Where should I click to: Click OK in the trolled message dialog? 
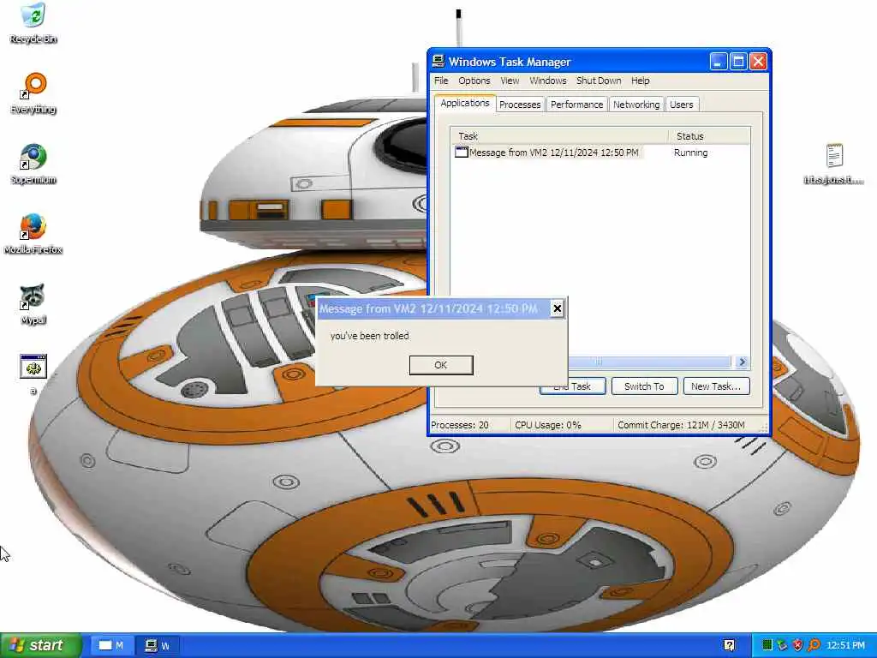tap(441, 365)
